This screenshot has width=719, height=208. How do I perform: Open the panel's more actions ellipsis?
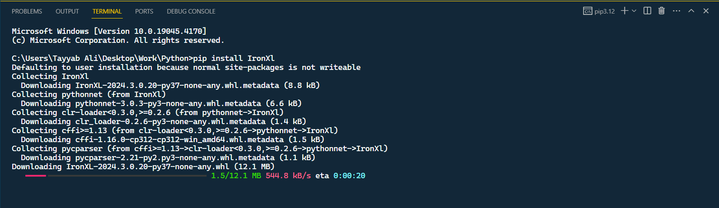click(x=676, y=11)
